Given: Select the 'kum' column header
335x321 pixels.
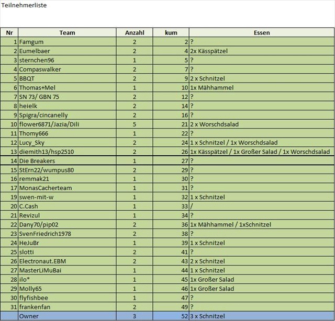Looking at the screenshot, I should coord(171,32).
